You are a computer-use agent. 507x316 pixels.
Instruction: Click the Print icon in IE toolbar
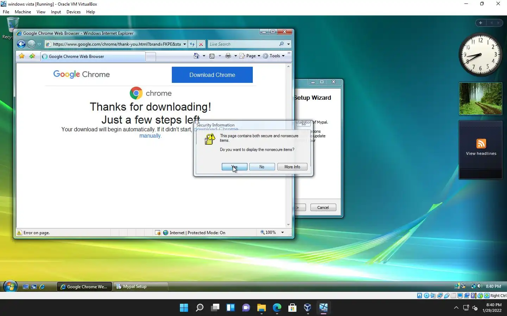click(228, 56)
